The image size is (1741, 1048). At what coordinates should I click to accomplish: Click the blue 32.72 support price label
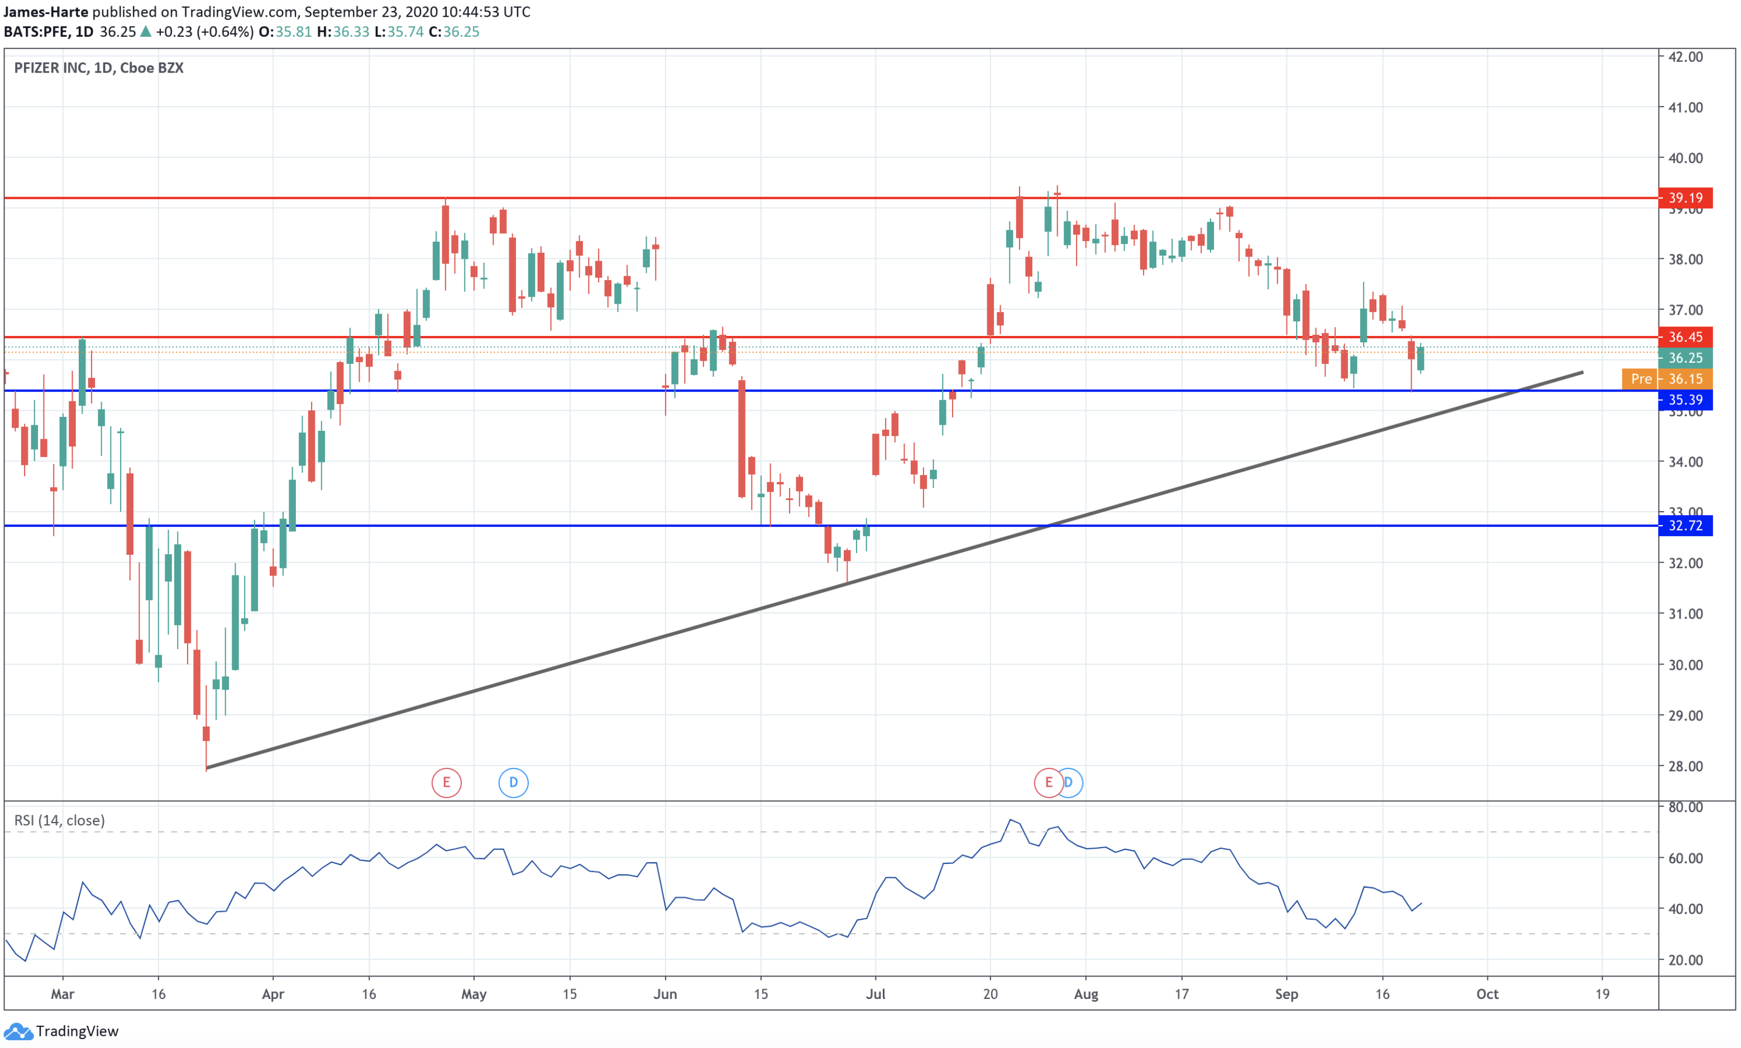coord(1685,526)
